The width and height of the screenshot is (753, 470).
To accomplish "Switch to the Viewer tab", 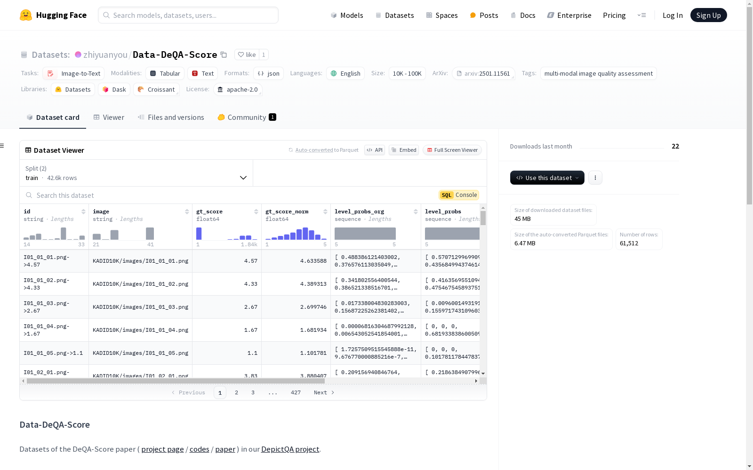I will pyautogui.click(x=109, y=117).
